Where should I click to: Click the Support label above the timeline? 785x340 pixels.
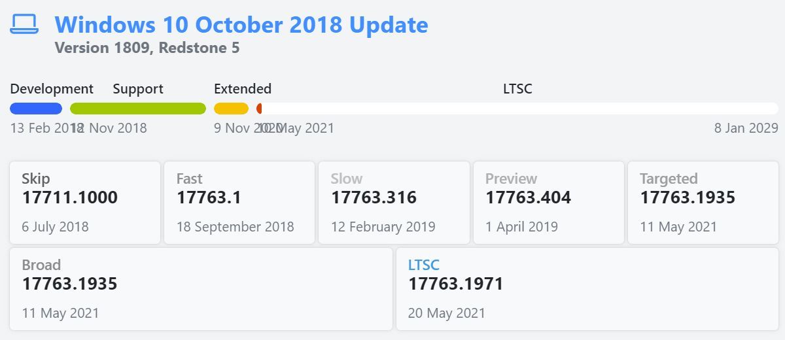[138, 89]
